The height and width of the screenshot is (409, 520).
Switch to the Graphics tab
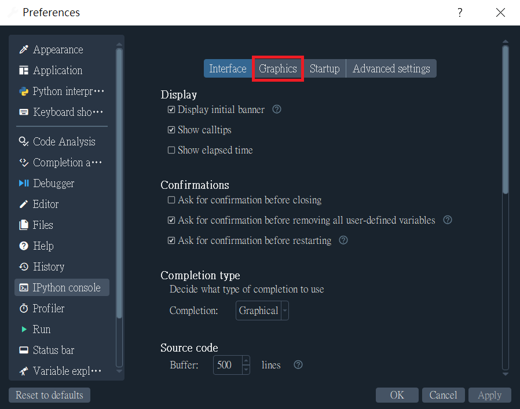277,69
